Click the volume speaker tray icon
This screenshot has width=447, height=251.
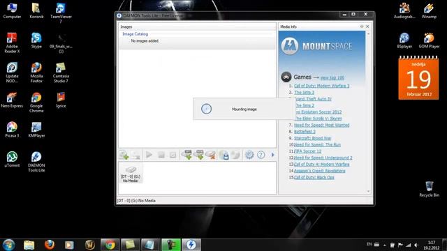click(416, 245)
